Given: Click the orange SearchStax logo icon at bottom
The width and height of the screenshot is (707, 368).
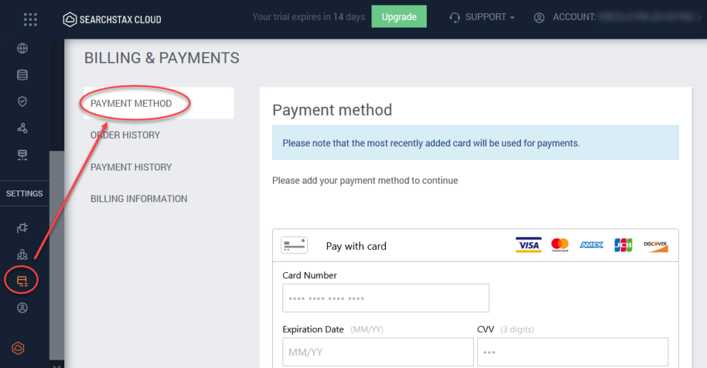Looking at the screenshot, I should [x=18, y=348].
